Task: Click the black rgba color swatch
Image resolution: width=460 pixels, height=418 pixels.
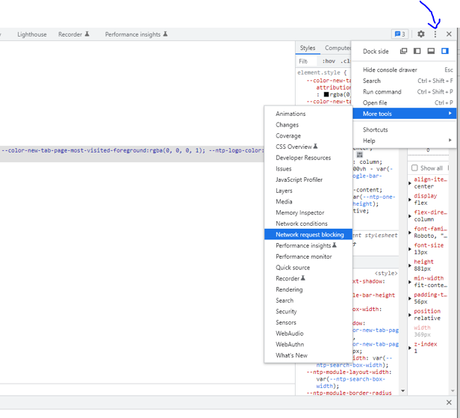Action: tap(326, 94)
